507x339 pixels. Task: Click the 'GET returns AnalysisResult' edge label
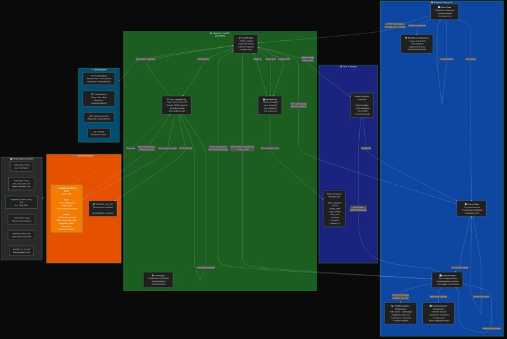pyautogui.click(x=242, y=148)
